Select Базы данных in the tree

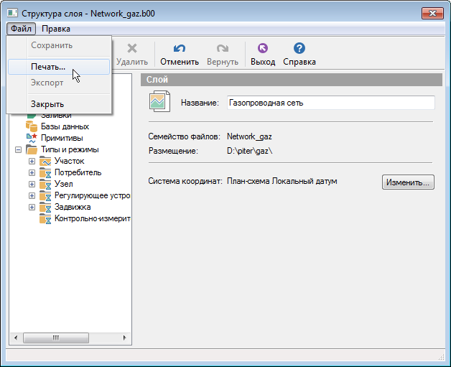coord(65,126)
